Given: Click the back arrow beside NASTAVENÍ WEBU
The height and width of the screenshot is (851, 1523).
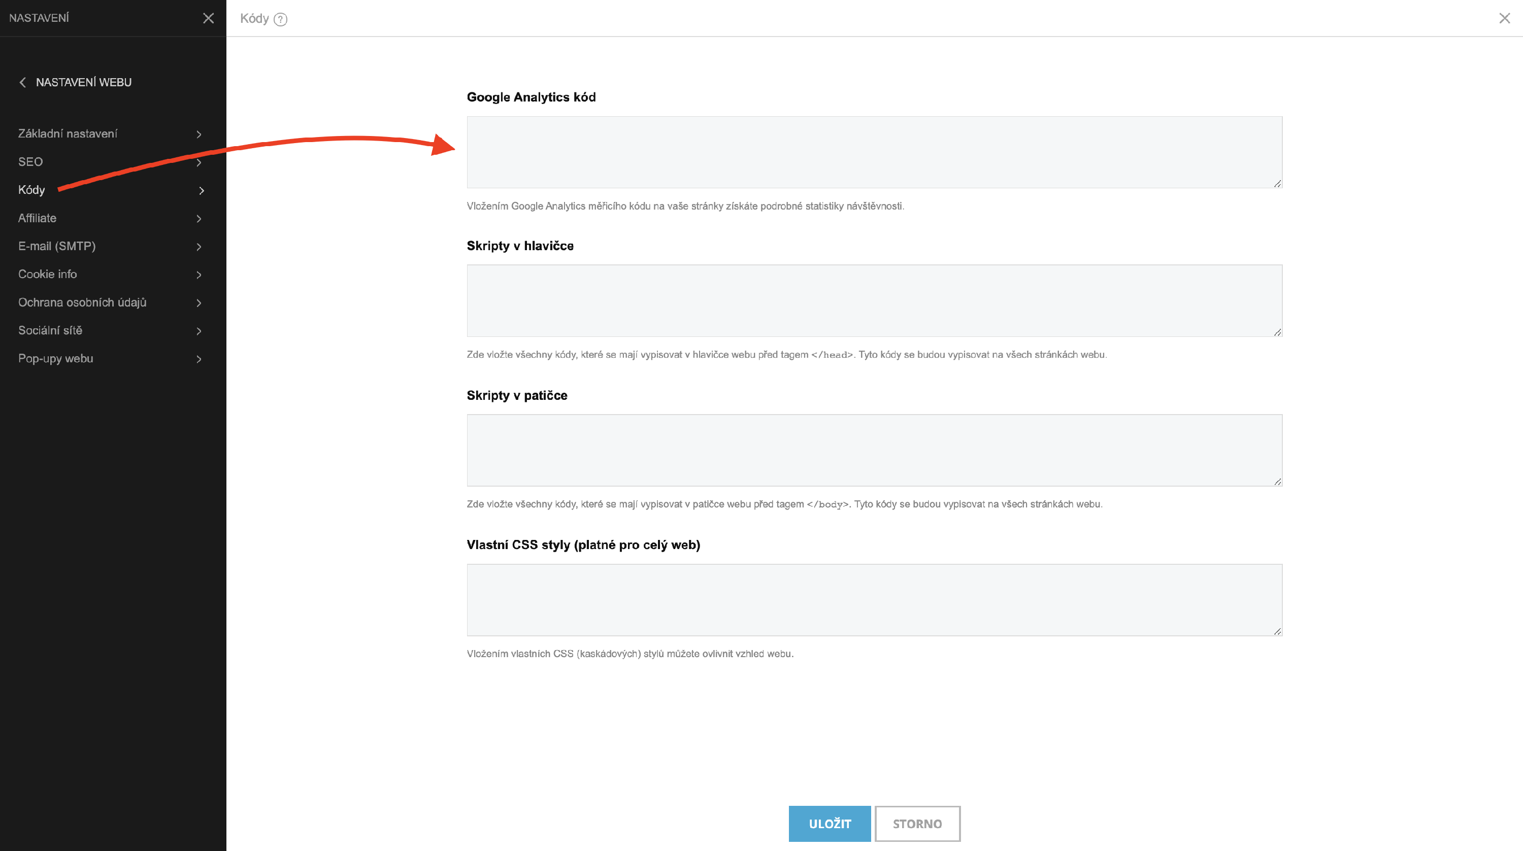Looking at the screenshot, I should pos(22,82).
